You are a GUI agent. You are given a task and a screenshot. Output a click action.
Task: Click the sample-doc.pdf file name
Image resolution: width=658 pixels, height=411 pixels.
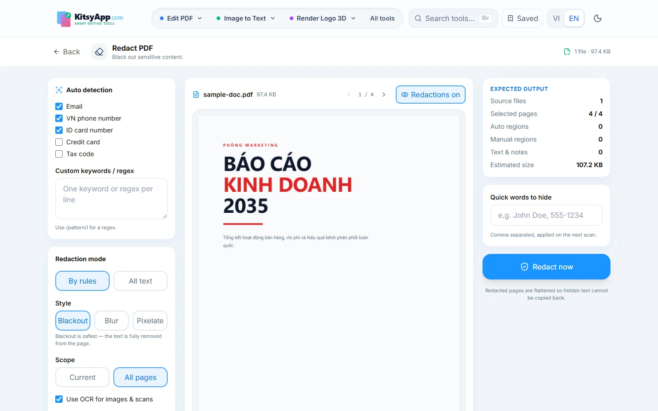[x=228, y=95]
